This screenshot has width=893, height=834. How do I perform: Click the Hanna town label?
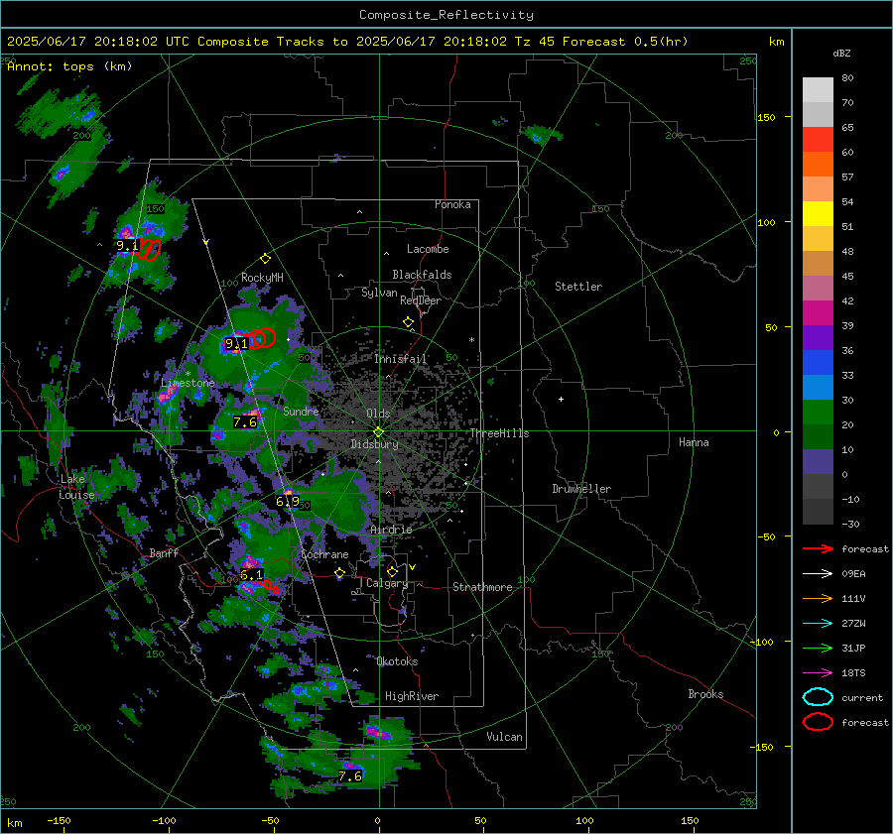[x=694, y=442]
